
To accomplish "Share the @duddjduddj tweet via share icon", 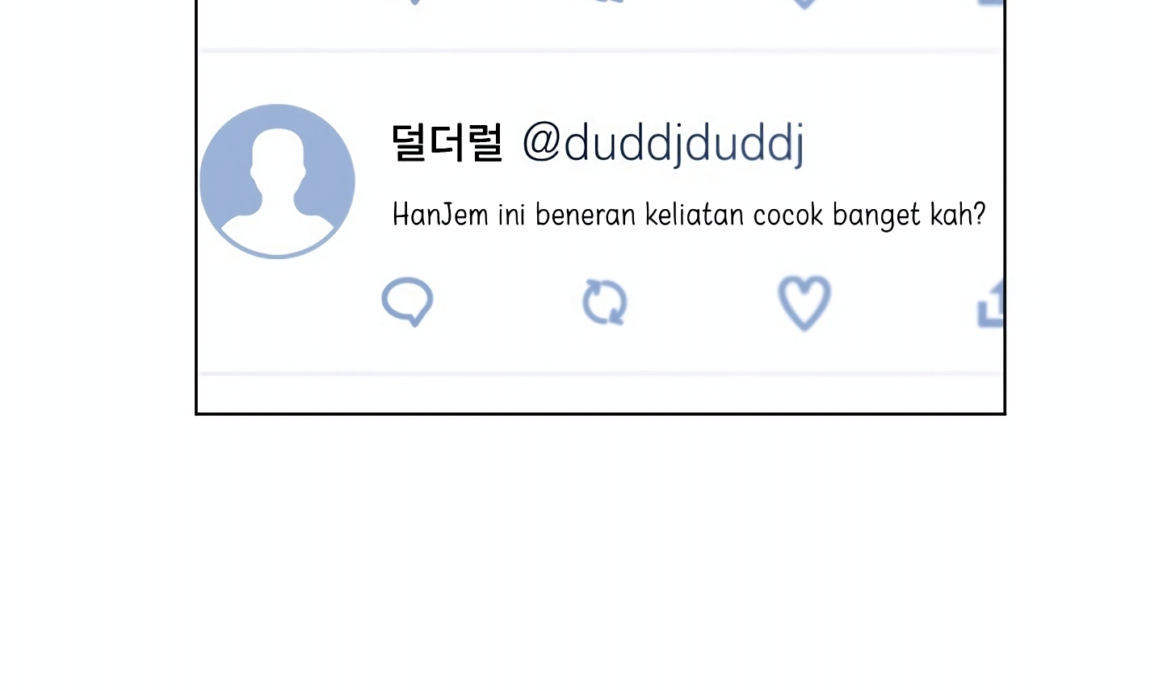I will (x=991, y=304).
